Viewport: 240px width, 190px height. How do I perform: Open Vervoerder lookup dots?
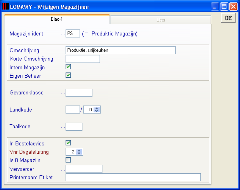[x=63, y=170]
